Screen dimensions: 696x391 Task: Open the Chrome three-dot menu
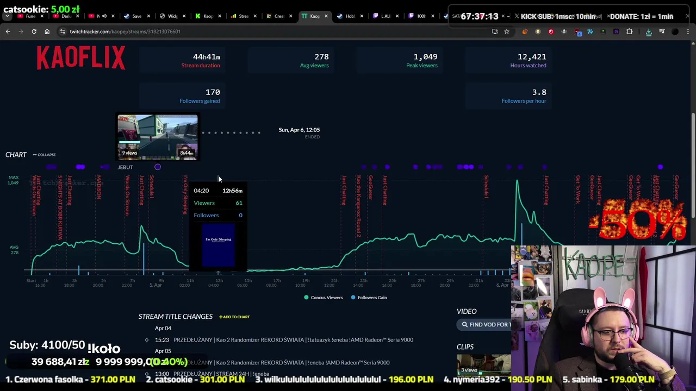[688, 31]
